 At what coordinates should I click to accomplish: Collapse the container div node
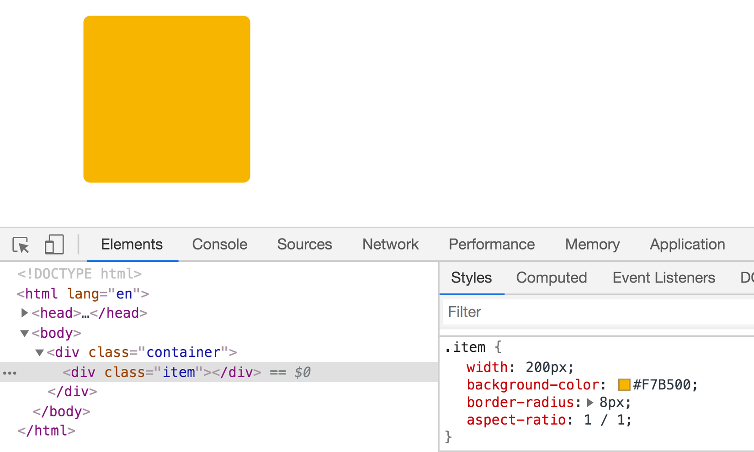(x=40, y=352)
